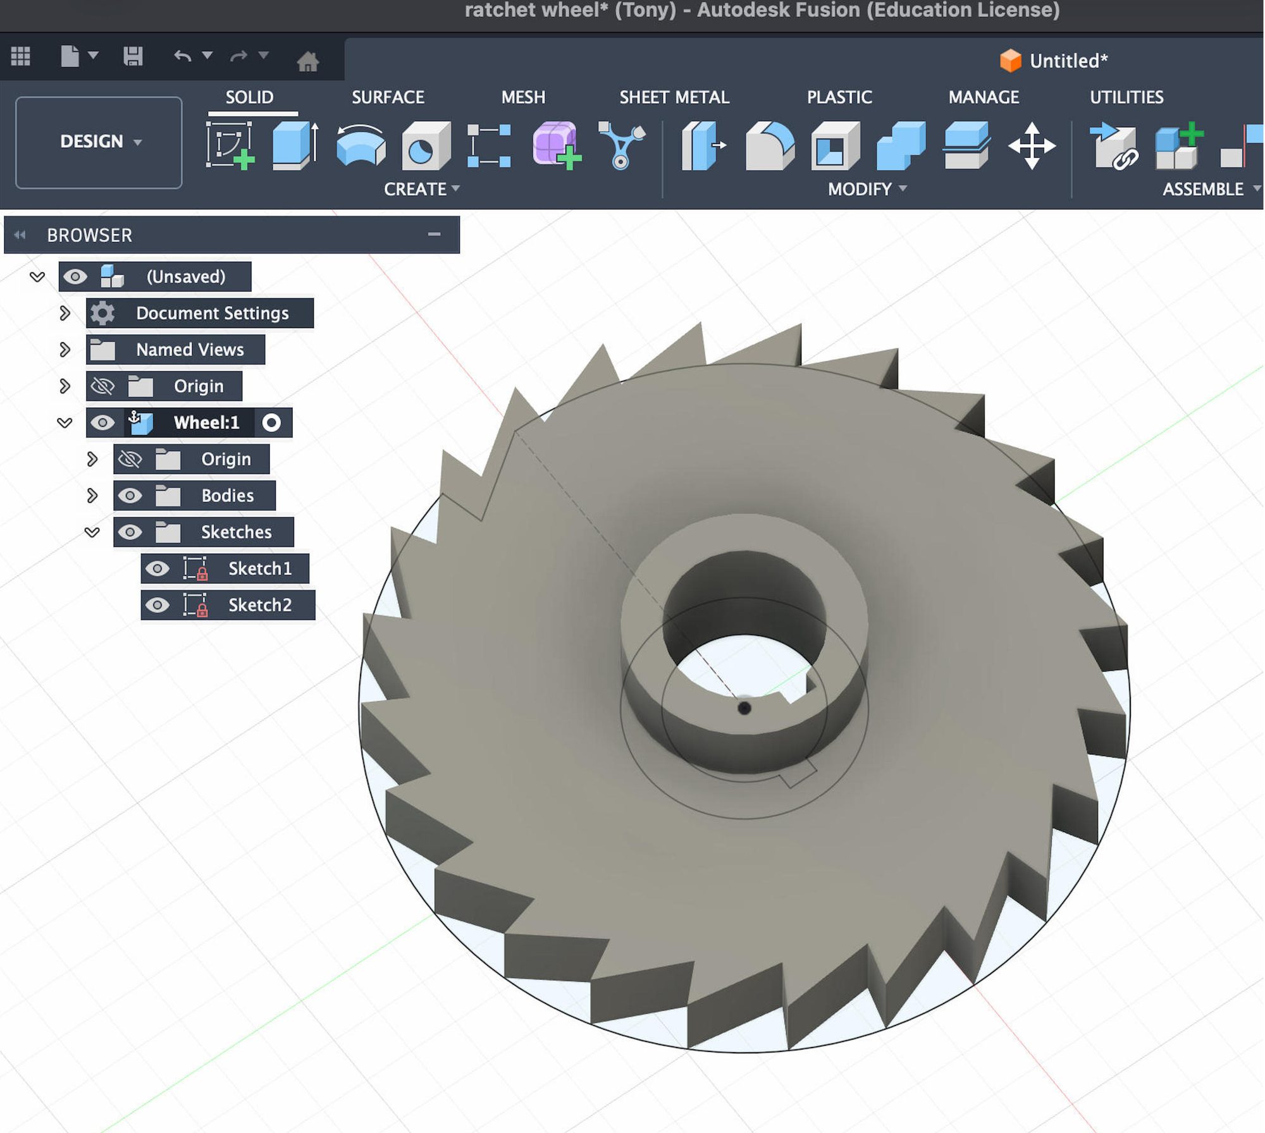Activate the Wheel:1 component radio button
Screen dimensions: 1265x1133
[273, 423]
